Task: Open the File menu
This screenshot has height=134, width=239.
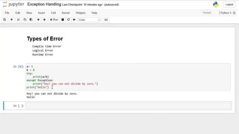Action: [x=7, y=13]
